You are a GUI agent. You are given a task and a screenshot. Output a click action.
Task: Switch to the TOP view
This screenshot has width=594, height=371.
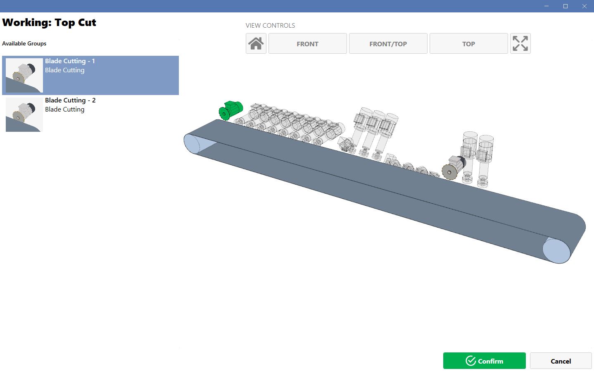[469, 43]
